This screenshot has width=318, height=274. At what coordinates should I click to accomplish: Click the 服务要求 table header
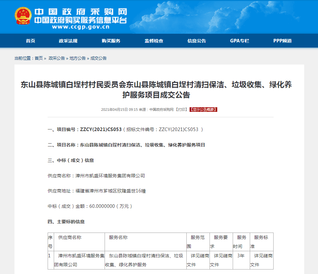pyautogui.click(x=221, y=242)
